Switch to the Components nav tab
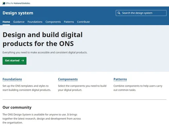 coord(53,22)
